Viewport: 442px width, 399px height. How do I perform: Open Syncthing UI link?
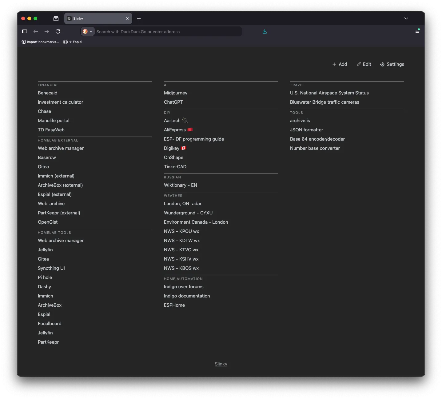tap(51, 268)
